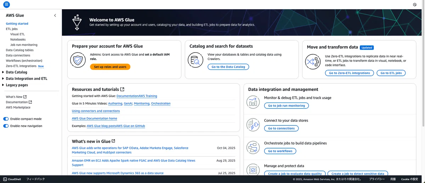Click Create a job to evaluate data quality
Viewport: 425px width, 183px height.
[x=295, y=173]
